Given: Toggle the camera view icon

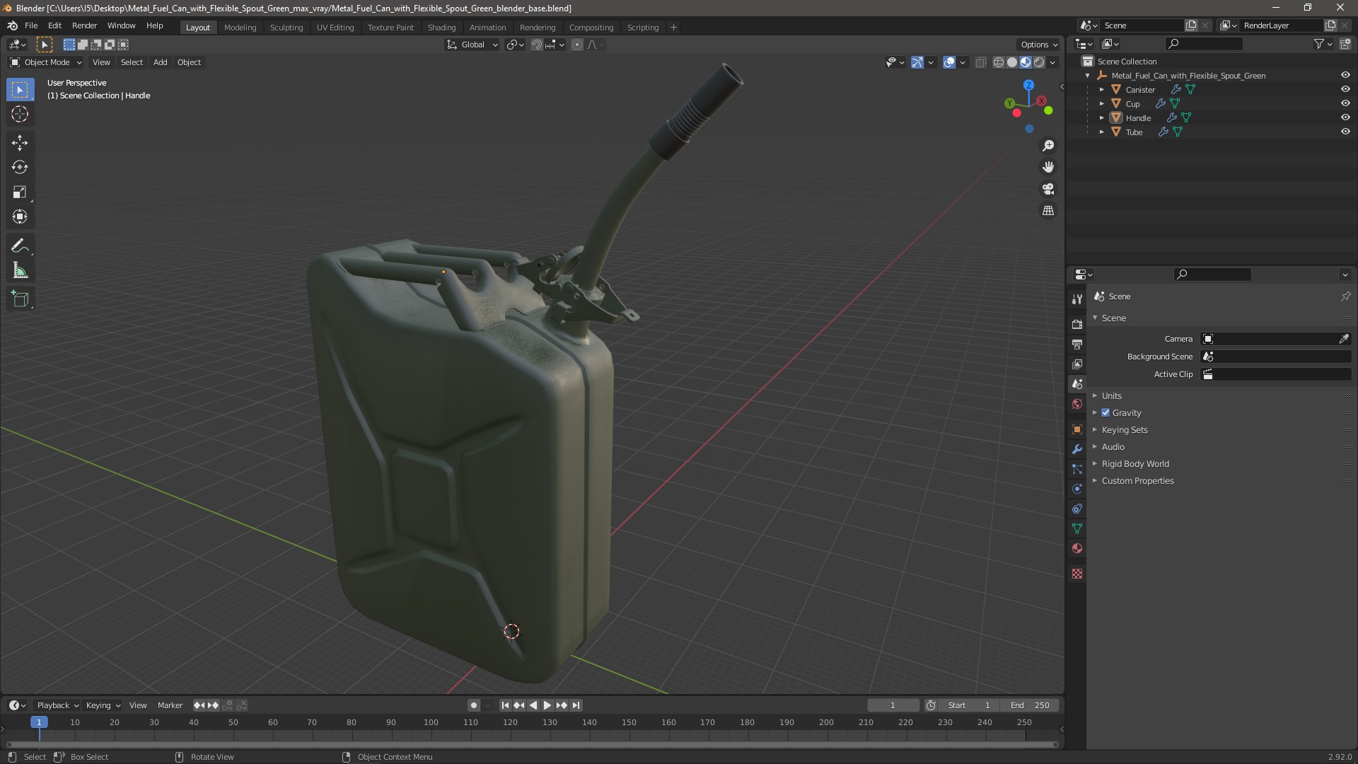Looking at the screenshot, I should click(x=1048, y=189).
